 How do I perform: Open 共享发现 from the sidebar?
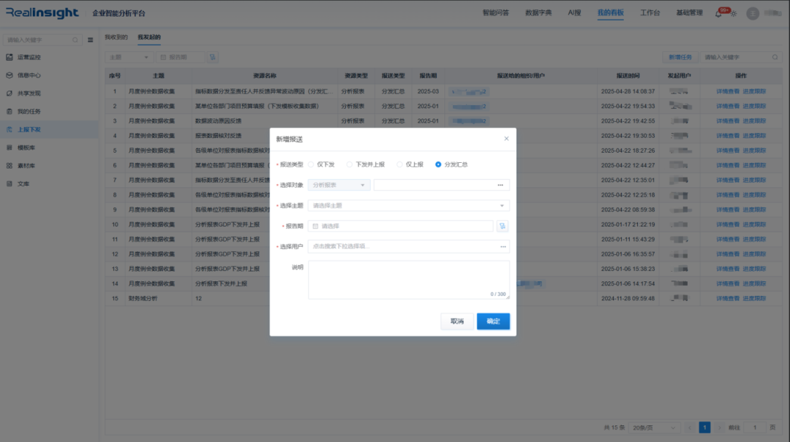click(x=11, y=93)
